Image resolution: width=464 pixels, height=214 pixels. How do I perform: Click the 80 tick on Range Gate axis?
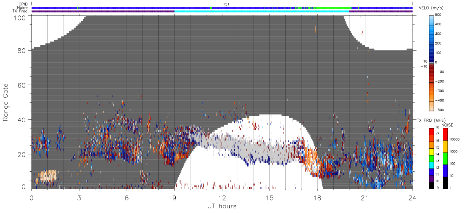(x=22, y=50)
